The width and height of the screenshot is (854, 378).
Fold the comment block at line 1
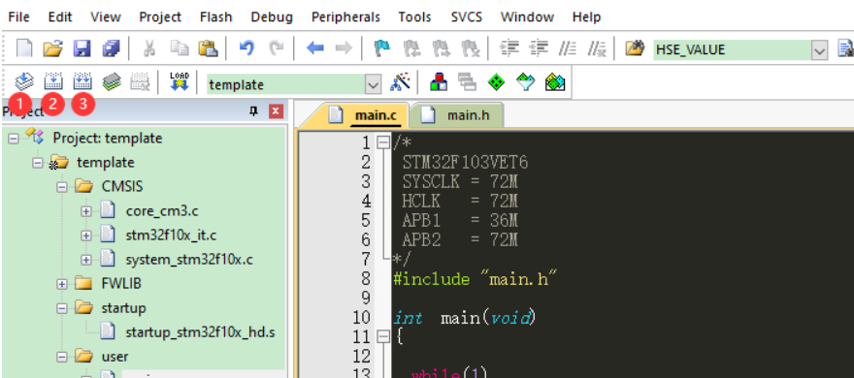point(384,143)
